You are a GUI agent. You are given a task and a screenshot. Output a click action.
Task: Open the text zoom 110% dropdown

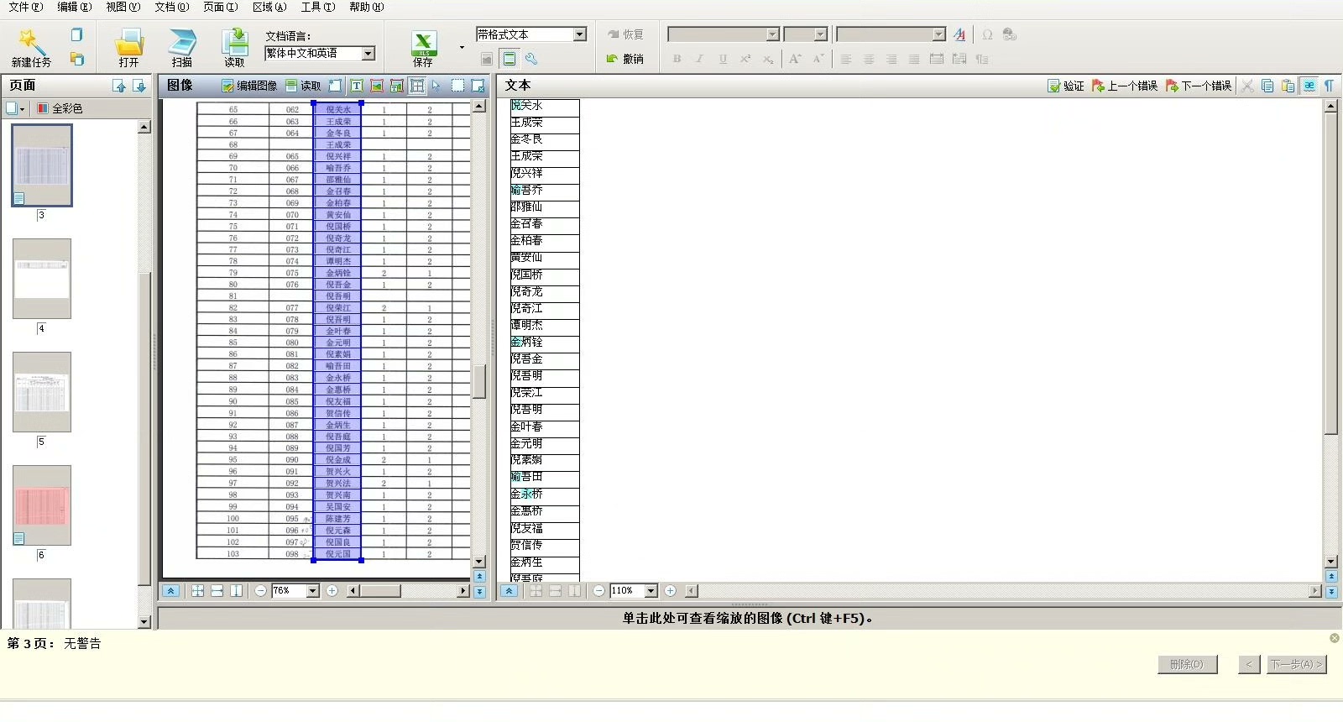tap(651, 591)
